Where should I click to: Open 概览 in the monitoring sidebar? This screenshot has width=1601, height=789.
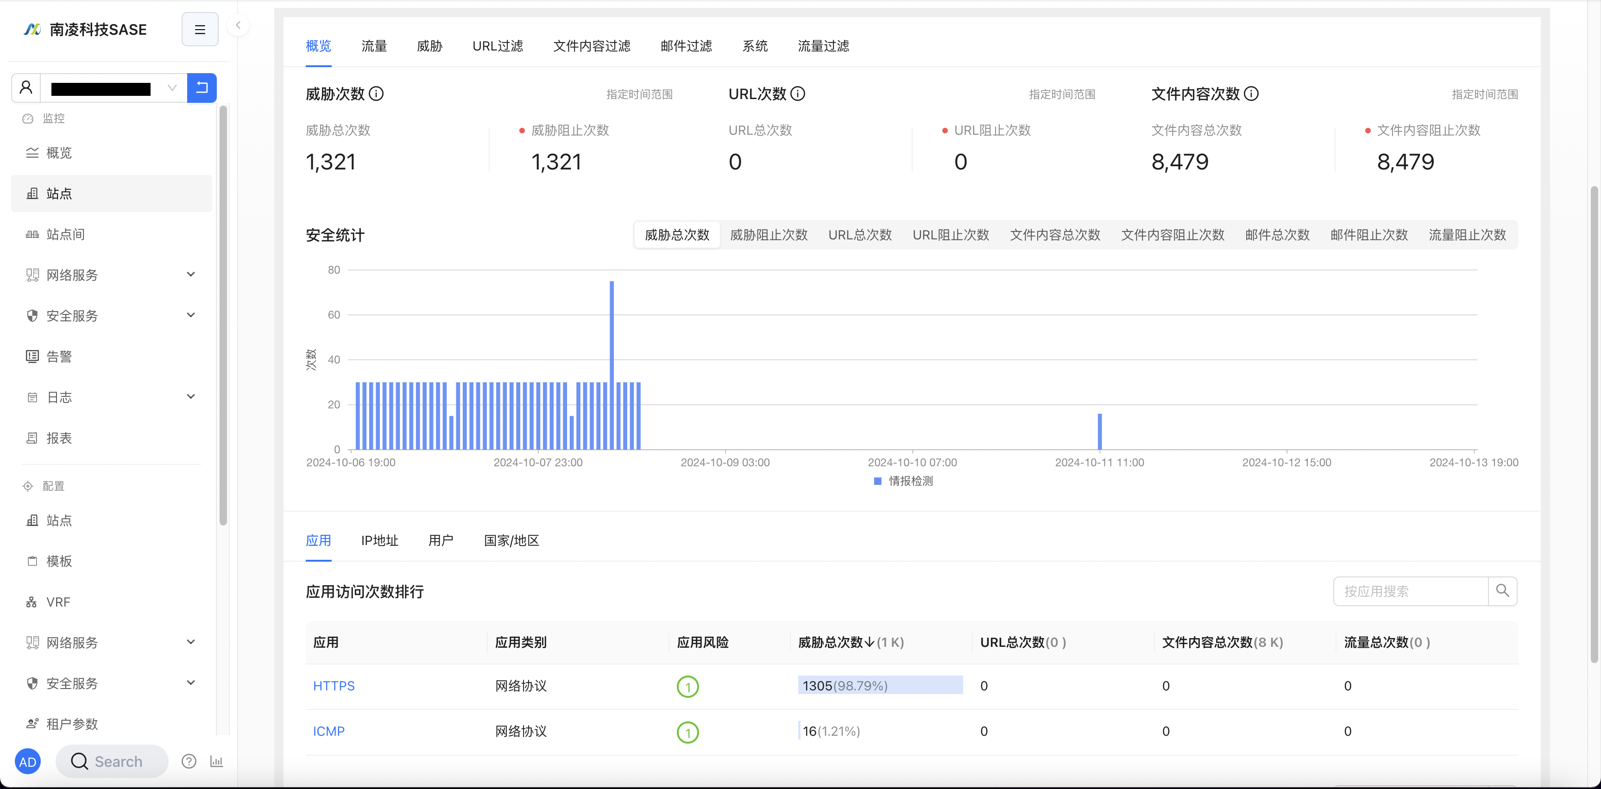tap(112, 153)
